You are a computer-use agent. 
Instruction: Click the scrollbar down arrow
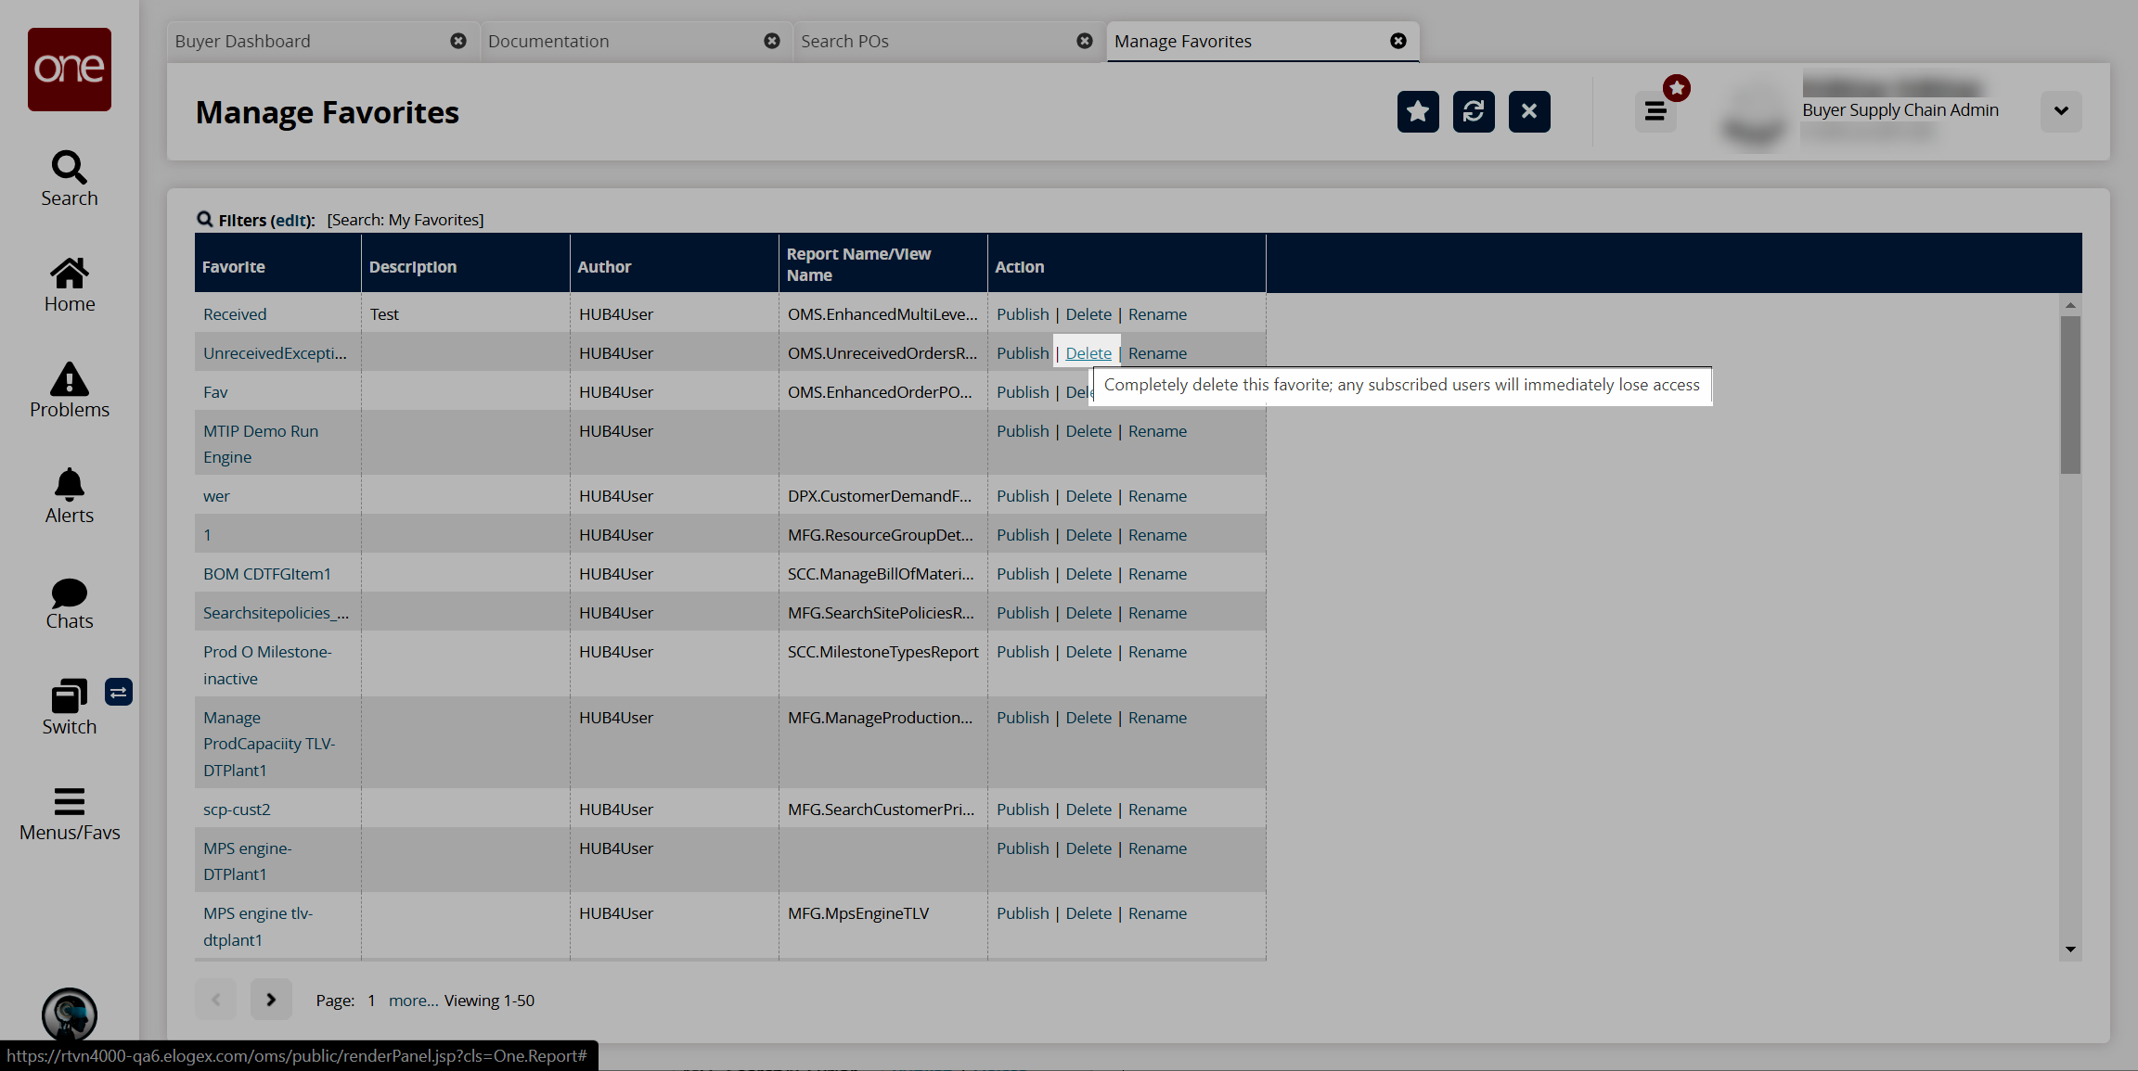tap(2070, 950)
